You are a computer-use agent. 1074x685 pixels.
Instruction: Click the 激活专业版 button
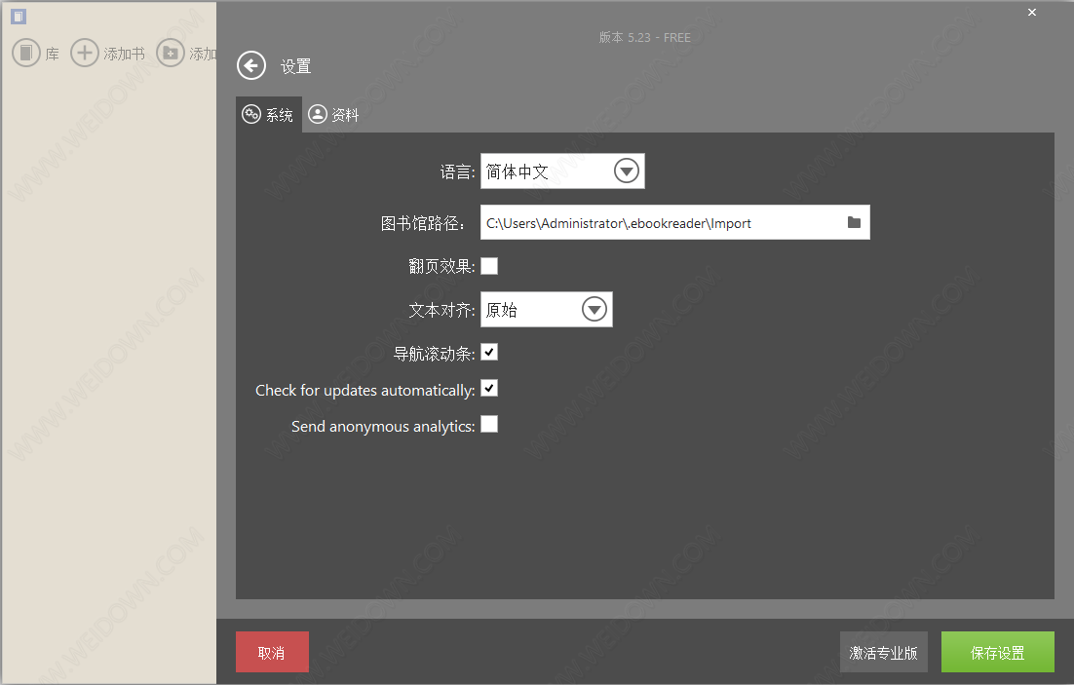[883, 652]
